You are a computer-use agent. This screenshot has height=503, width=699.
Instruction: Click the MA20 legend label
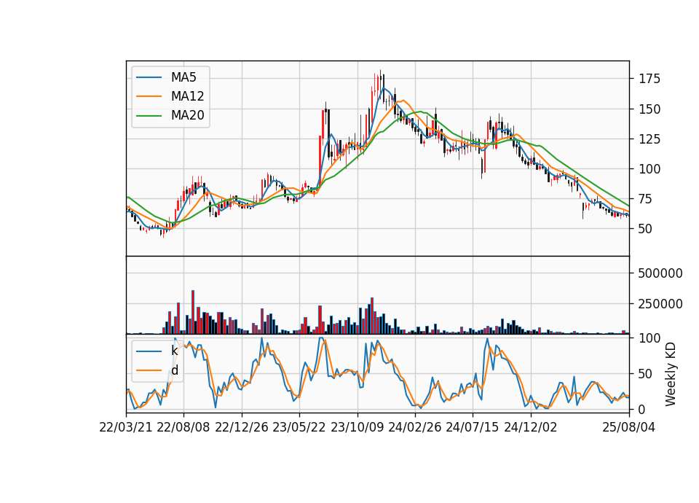(x=188, y=115)
